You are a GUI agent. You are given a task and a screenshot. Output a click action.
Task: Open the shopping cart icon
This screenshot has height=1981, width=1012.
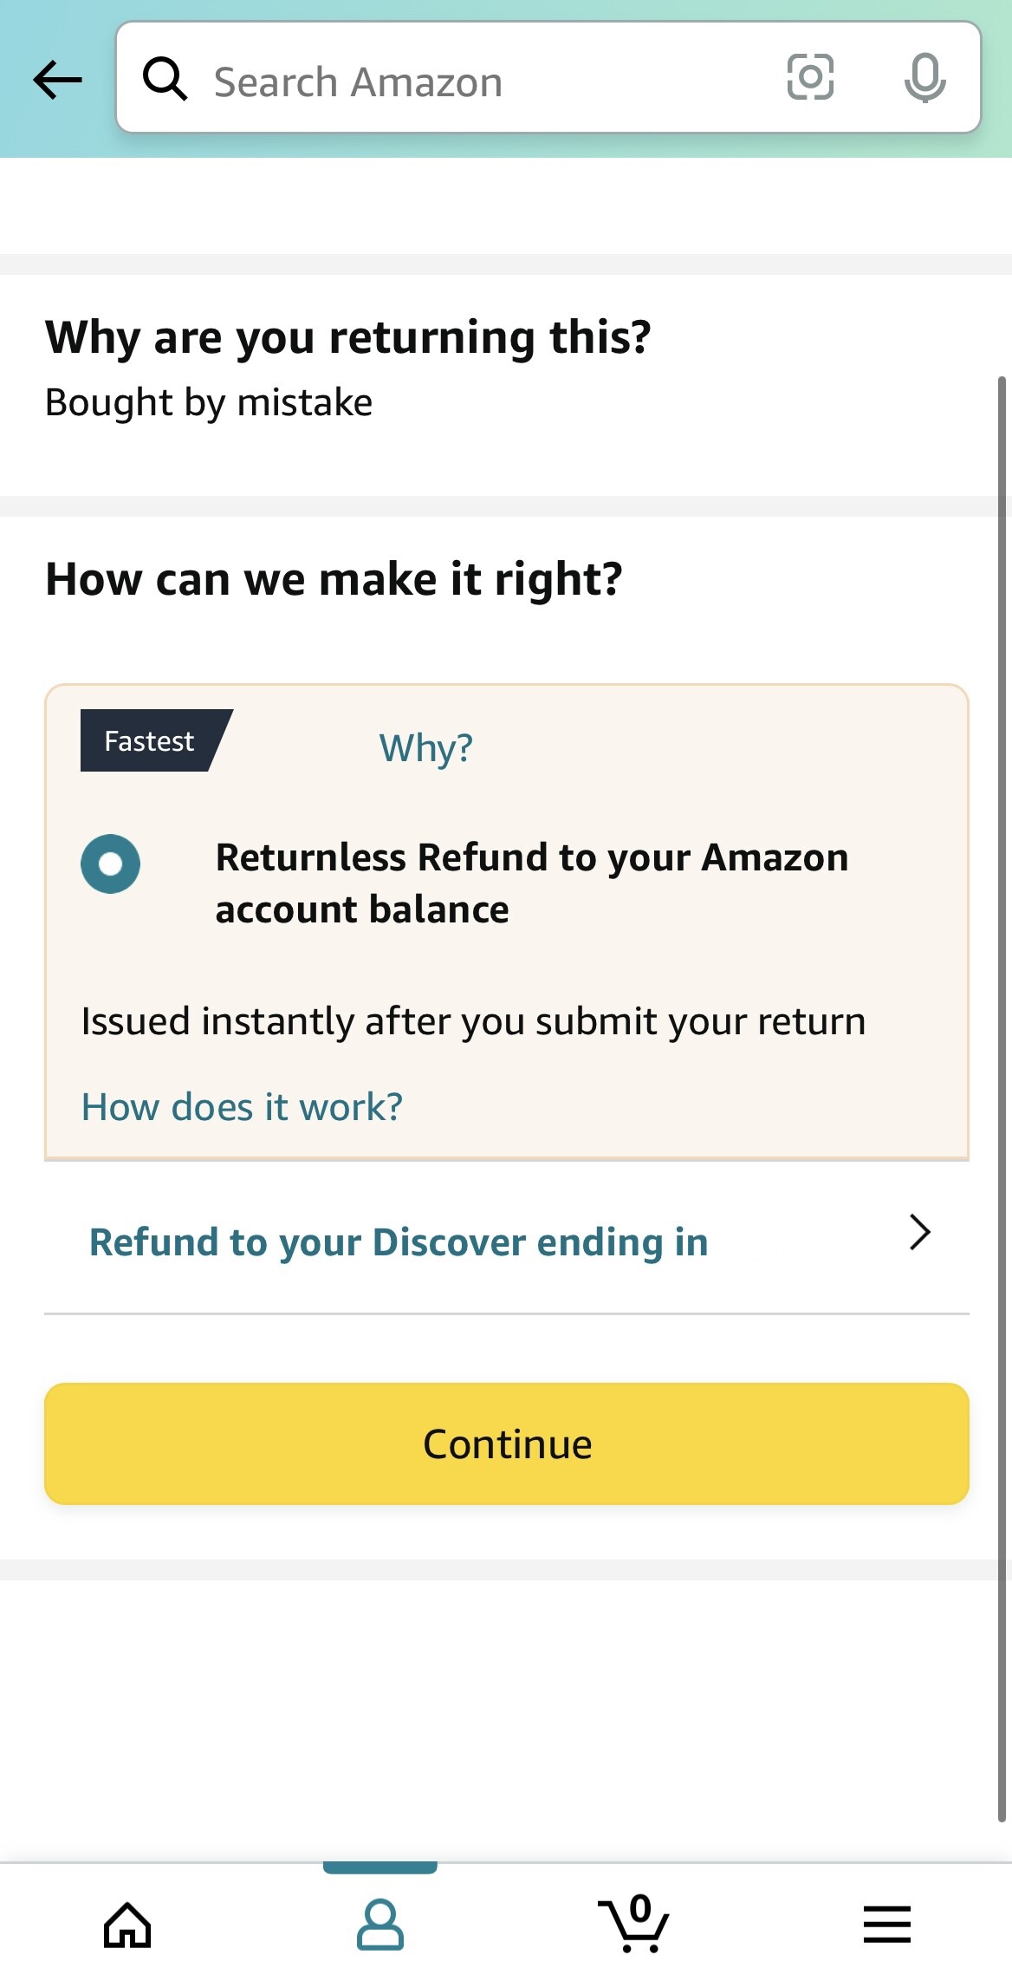pyautogui.click(x=634, y=1923)
